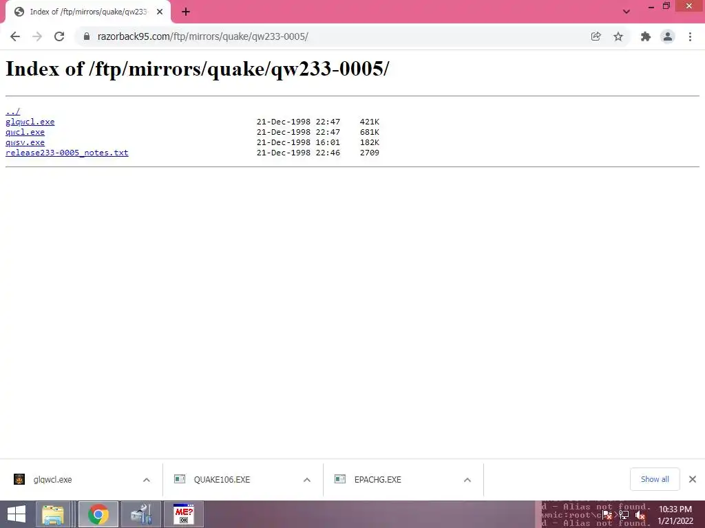Open the tools app in taskbar

pyautogui.click(x=140, y=514)
